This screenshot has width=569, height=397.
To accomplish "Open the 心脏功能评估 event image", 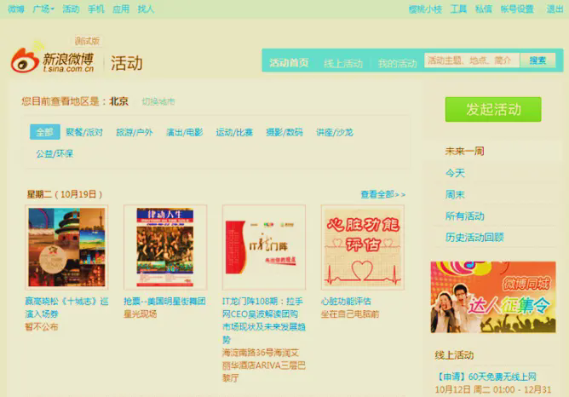I will [362, 246].
